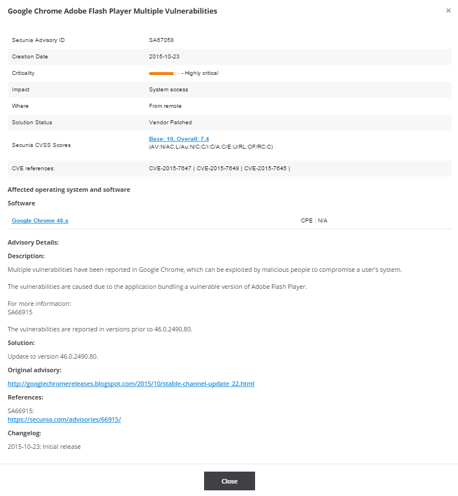Click the Creation Date value 2015-10-23
This screenshot has height=496, width=458.
pyautogui.click(x=164, y=57)
